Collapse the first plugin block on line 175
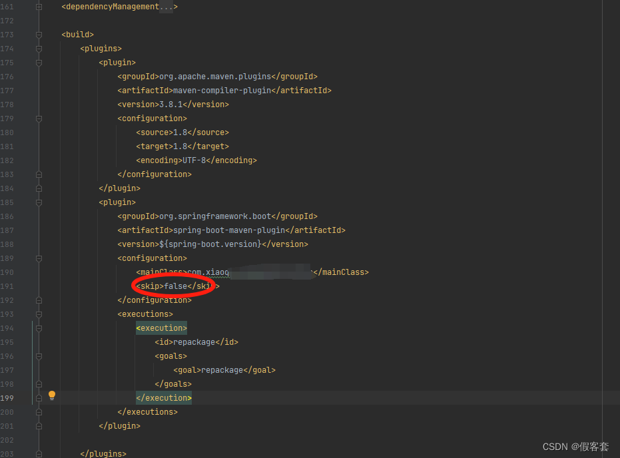620x458 pixels. (38, 62)
